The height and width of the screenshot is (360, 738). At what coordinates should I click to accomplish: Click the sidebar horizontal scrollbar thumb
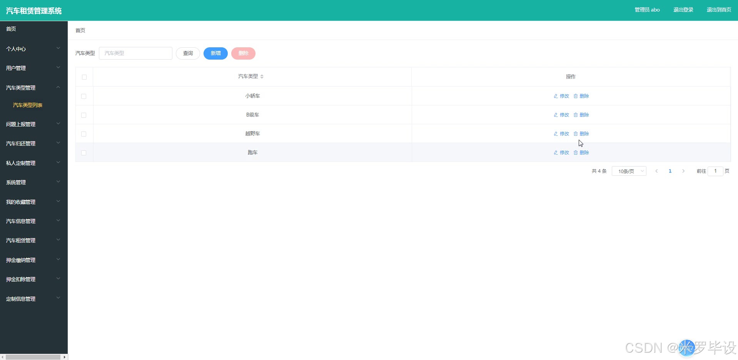pyautogui.click(x=33, y=357)
